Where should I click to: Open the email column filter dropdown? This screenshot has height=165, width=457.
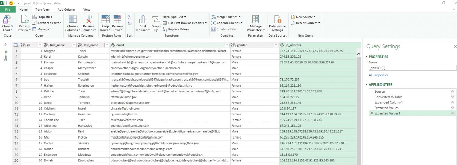227,45
